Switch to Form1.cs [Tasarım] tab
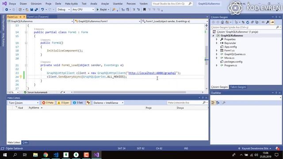 tap(38, 17)
